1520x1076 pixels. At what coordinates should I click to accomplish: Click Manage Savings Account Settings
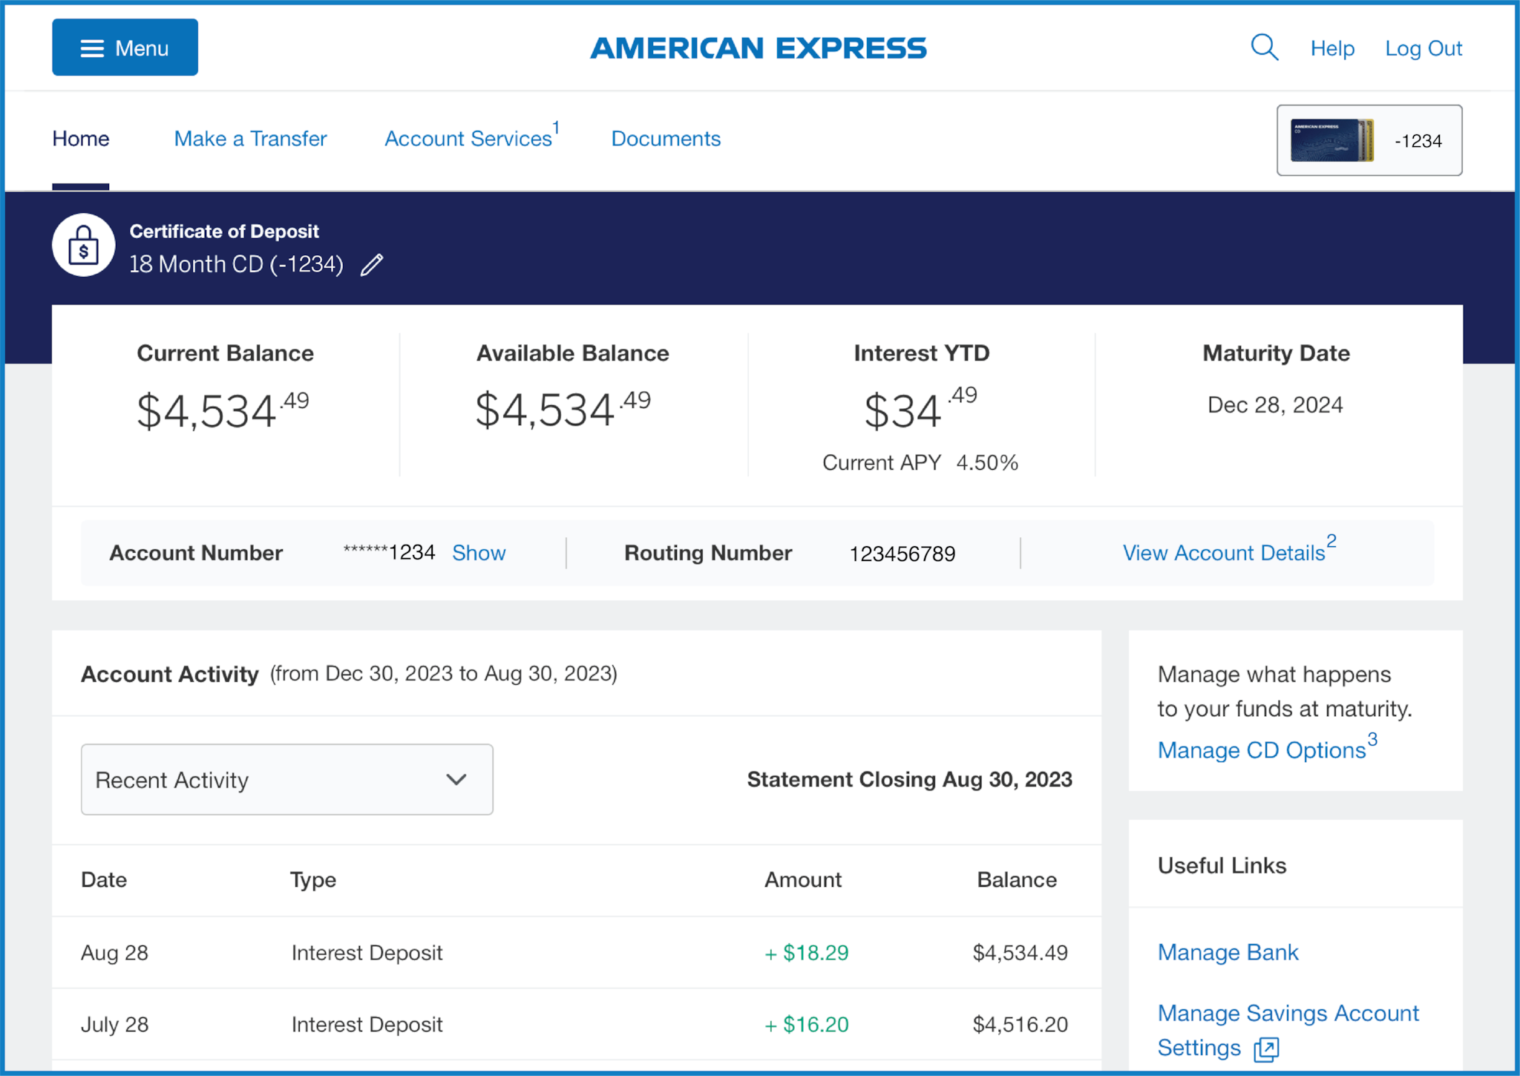(x=1288, y=1014)
